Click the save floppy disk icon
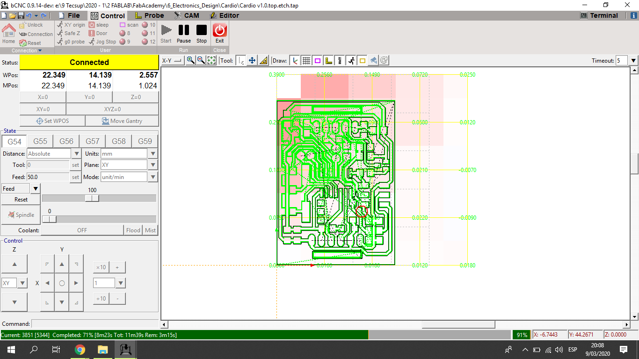This screenshot has width=639, height=359. click(21, 15)
